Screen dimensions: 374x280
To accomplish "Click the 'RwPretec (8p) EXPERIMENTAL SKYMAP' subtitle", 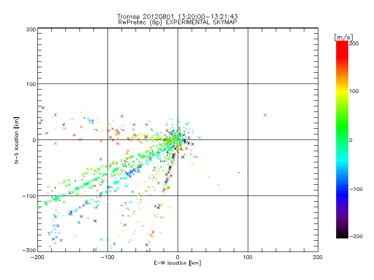I will (x=177, y=22).
